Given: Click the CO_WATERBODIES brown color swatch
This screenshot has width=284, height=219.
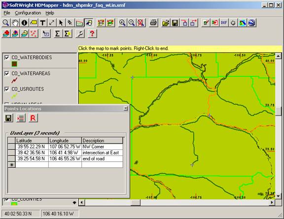Looking at the screenshot, I should click(14, 64).
